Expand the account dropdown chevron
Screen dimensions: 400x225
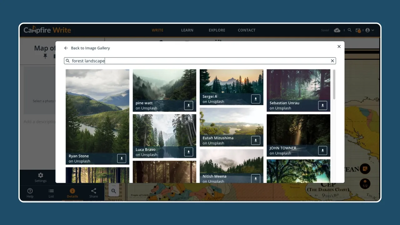coord(372,30)
